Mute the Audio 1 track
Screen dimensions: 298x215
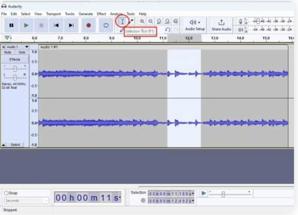pyautogui.click(x=7, y=52)
